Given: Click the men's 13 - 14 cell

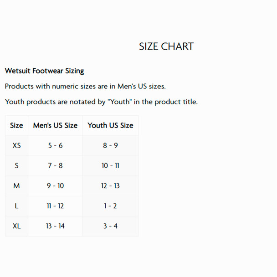Looking at the screenshot, I should 55,226.
